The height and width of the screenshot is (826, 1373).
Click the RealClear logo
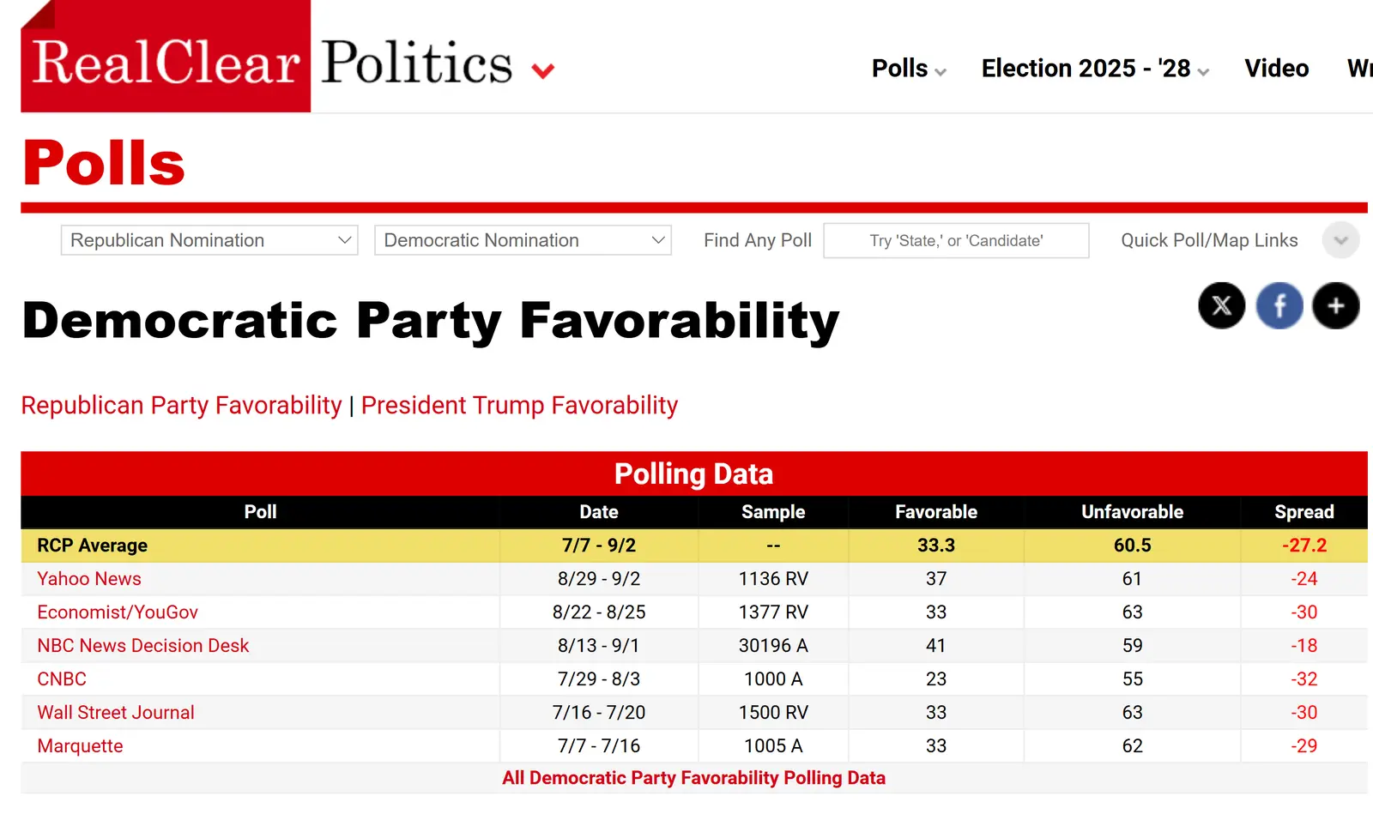pyautogui.click(x=166, y=62)
